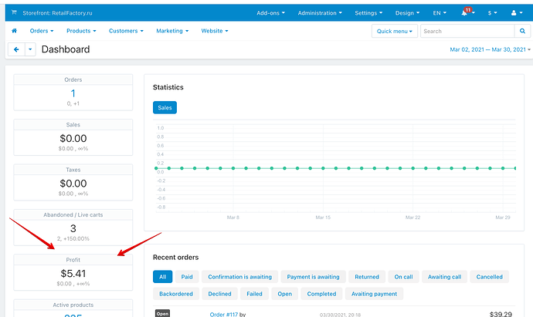
Task: Filter recent orders by Open
Action: [284, 294]
